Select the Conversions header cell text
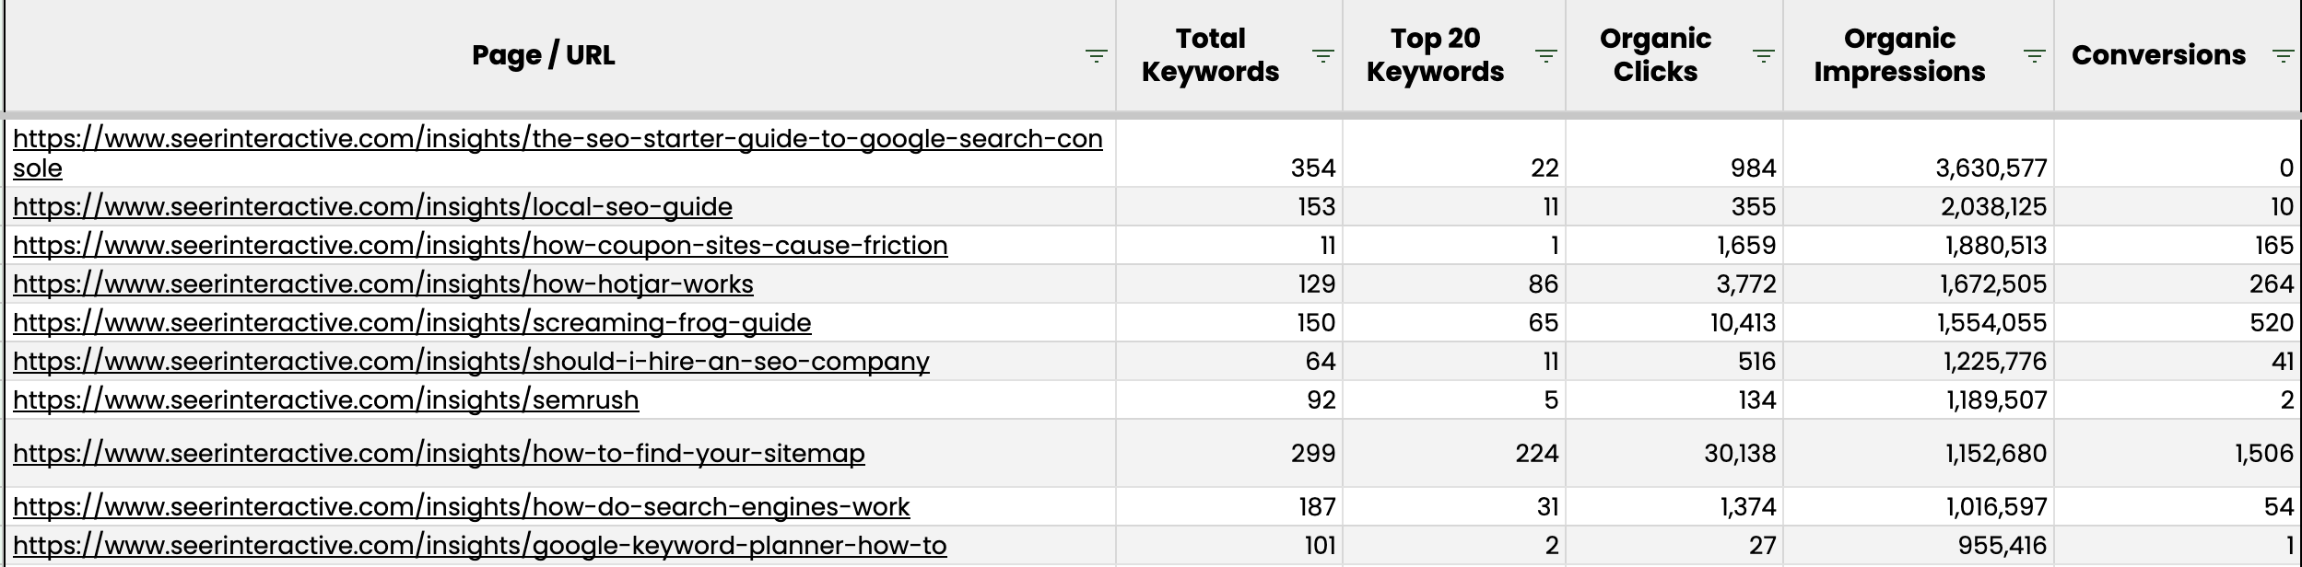Image resolution: width=2302 pixels, height=567 pixels. tap(2157, 55)
